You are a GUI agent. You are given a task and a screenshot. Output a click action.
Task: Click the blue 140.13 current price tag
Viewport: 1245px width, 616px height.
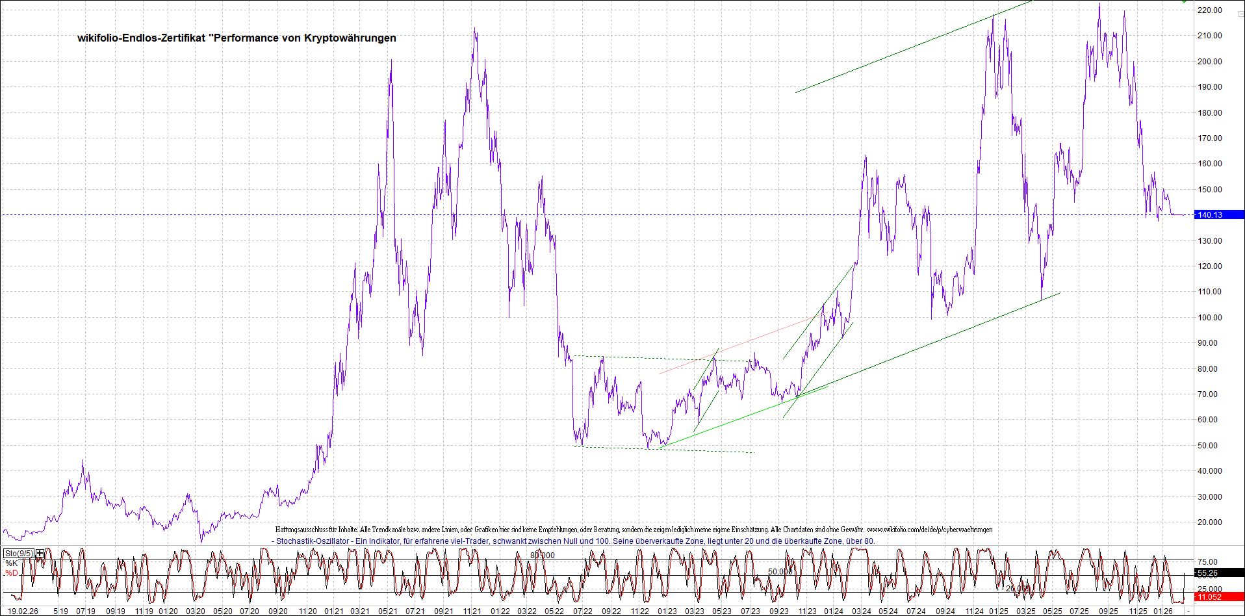click(x=1218, y=215)
